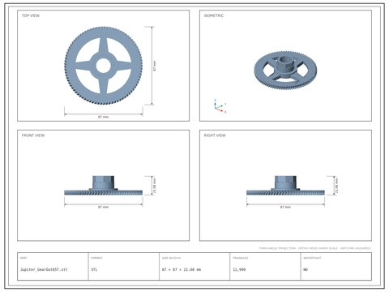Screen dimensions: 389x292
Task: Click the ISOMETRIC label
Action: coord(214,15)
